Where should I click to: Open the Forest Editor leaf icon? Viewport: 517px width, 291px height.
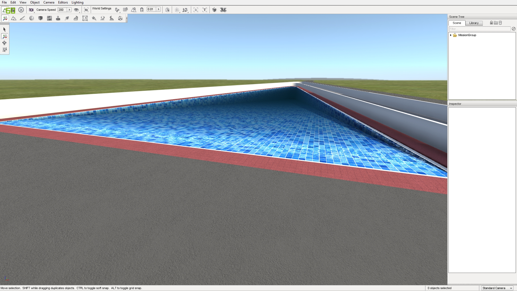click(67, 18)
